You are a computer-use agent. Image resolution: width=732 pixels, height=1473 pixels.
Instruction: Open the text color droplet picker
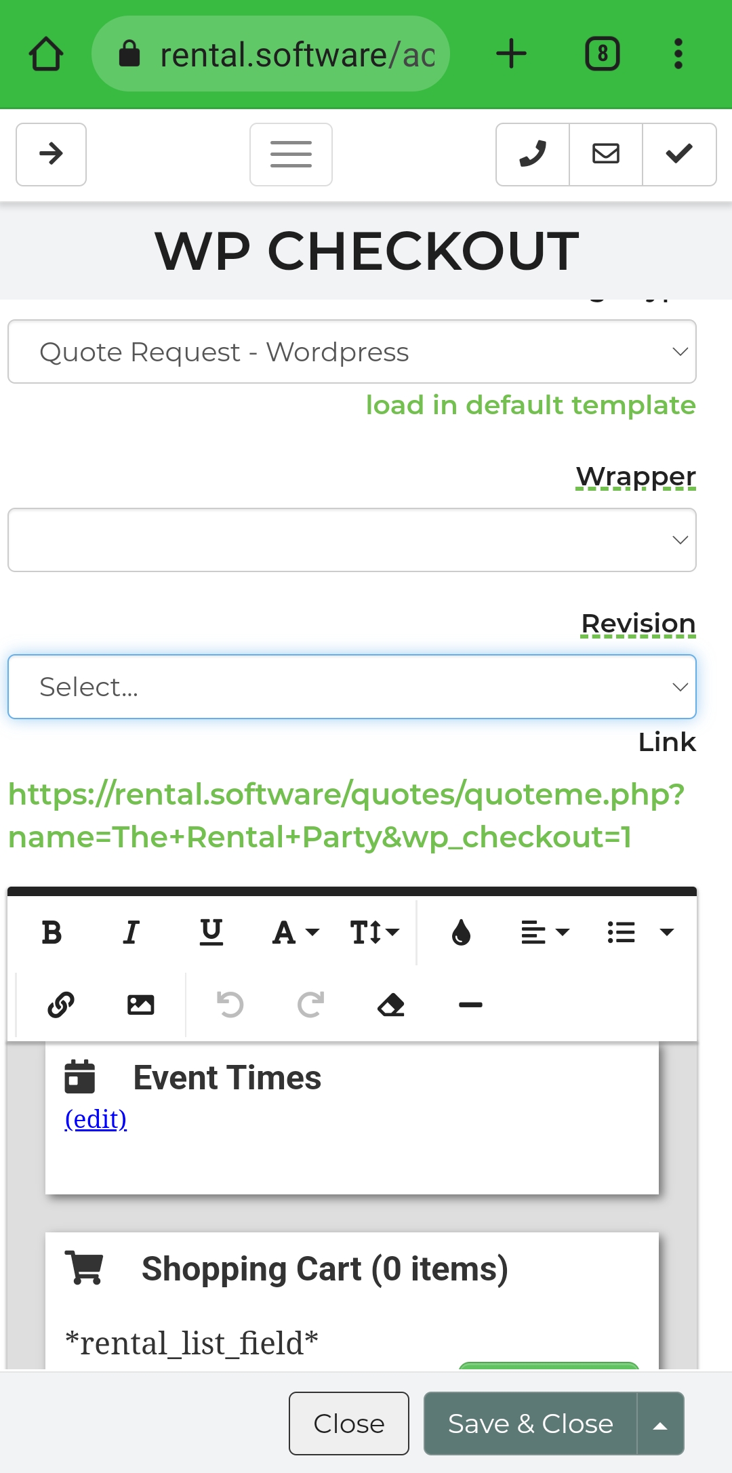[461, 933]
